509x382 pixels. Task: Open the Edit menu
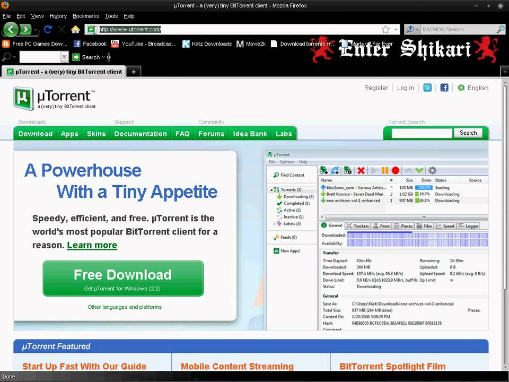[x=21, y=16]
